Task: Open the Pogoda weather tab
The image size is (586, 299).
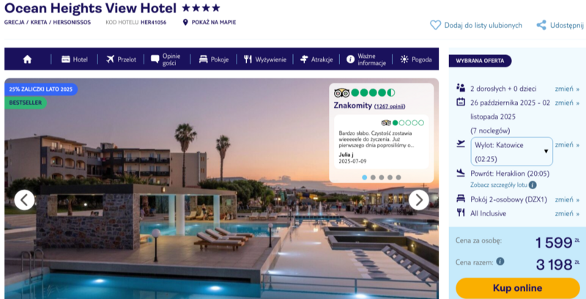Action: click(x=416, y=59)
